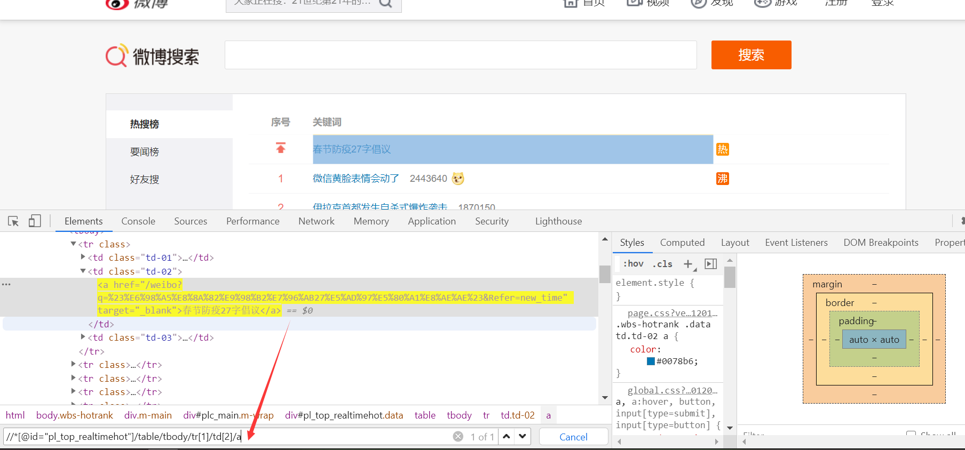965x450 pixels.
Task: Select body.wbs-hotrank in the breadcrumb
Action: pyautogui.click(x=75, y=415)
